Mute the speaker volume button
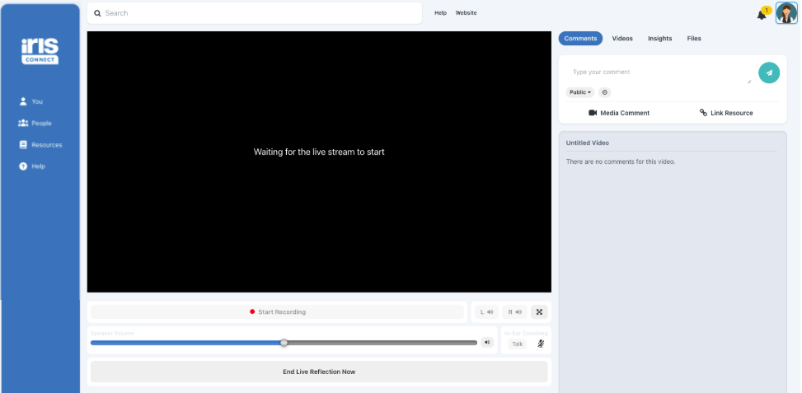Screen dimensions: 802x393 pos(487,343)
